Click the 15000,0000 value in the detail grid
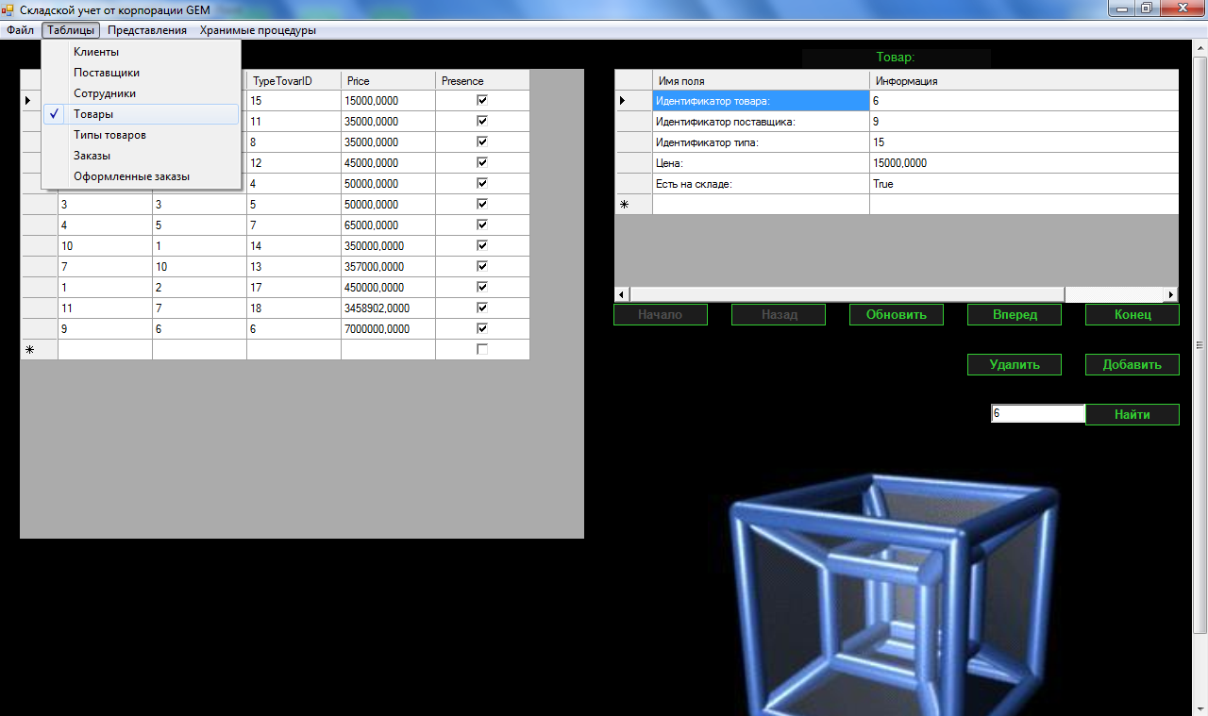This screenshot has height=716, width=1208. click(1024, 163)
